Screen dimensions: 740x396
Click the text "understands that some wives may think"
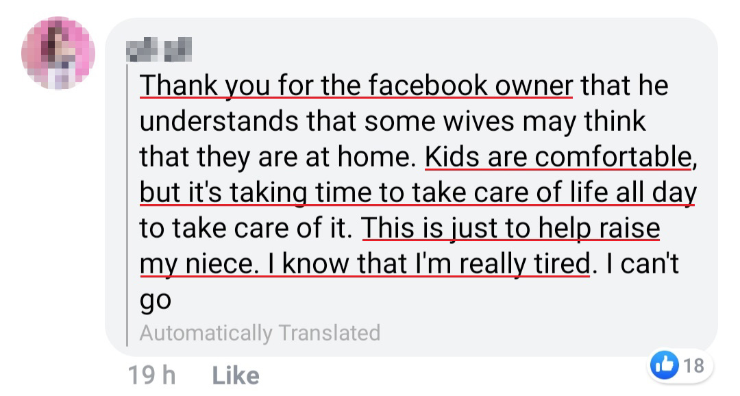pyautogui.click(x=393, y=121)
